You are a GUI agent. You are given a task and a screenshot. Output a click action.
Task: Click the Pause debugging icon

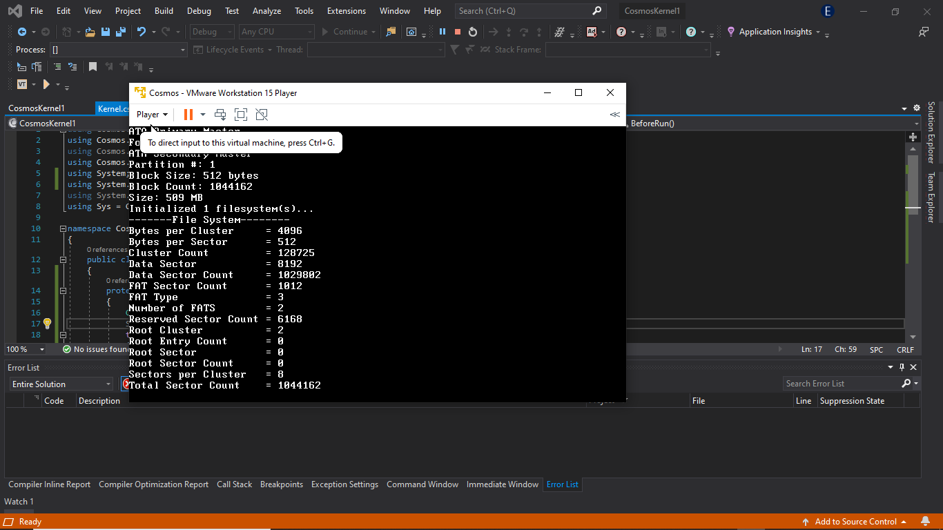click(442, 32)
